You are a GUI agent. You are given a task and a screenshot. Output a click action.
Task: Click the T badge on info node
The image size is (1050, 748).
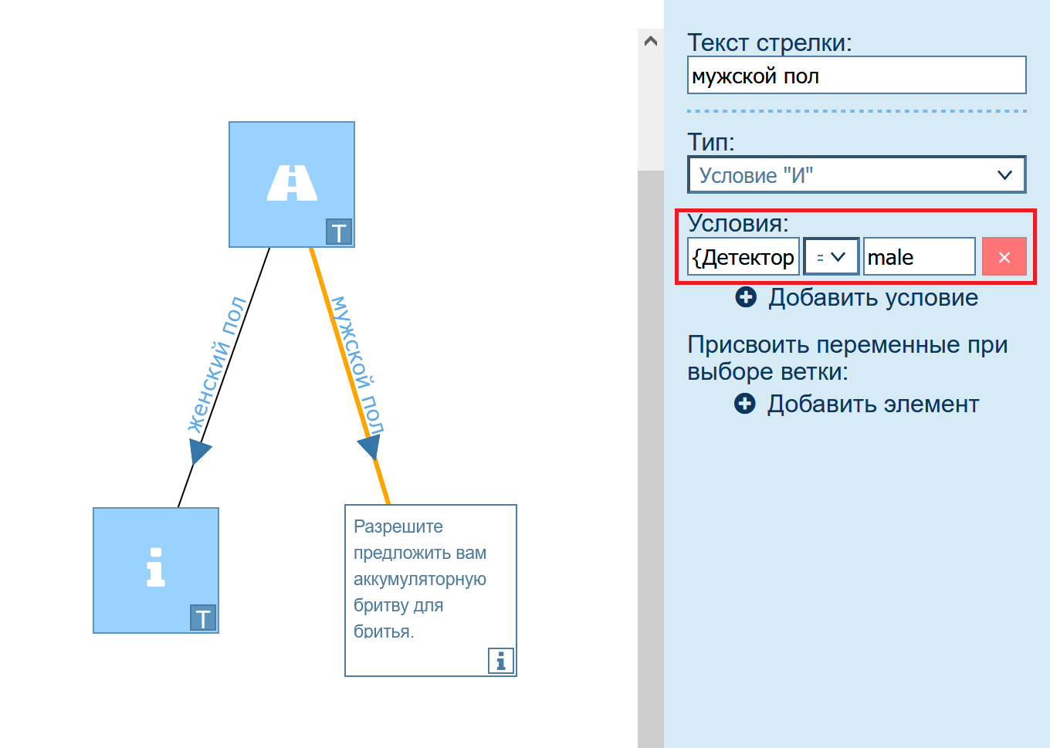[x=203, y=618]
